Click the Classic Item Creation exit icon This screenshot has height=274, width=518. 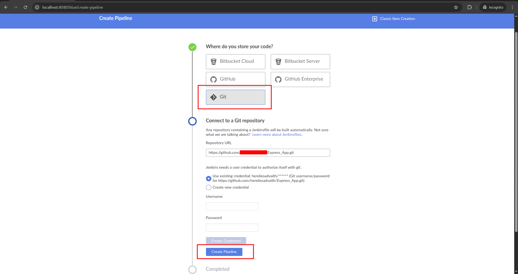pyautogui.click(x=374, y=19)
